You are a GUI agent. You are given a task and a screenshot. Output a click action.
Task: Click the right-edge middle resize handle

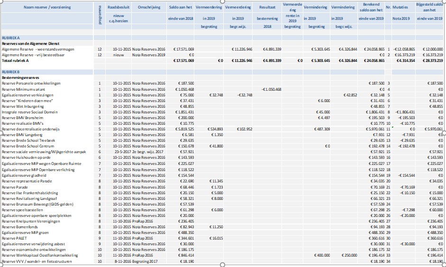444,132
